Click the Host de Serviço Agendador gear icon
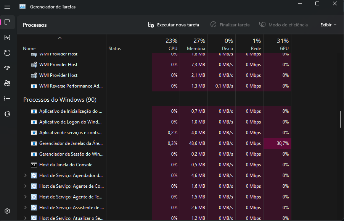Screen dimensions: 344x221 34,175
